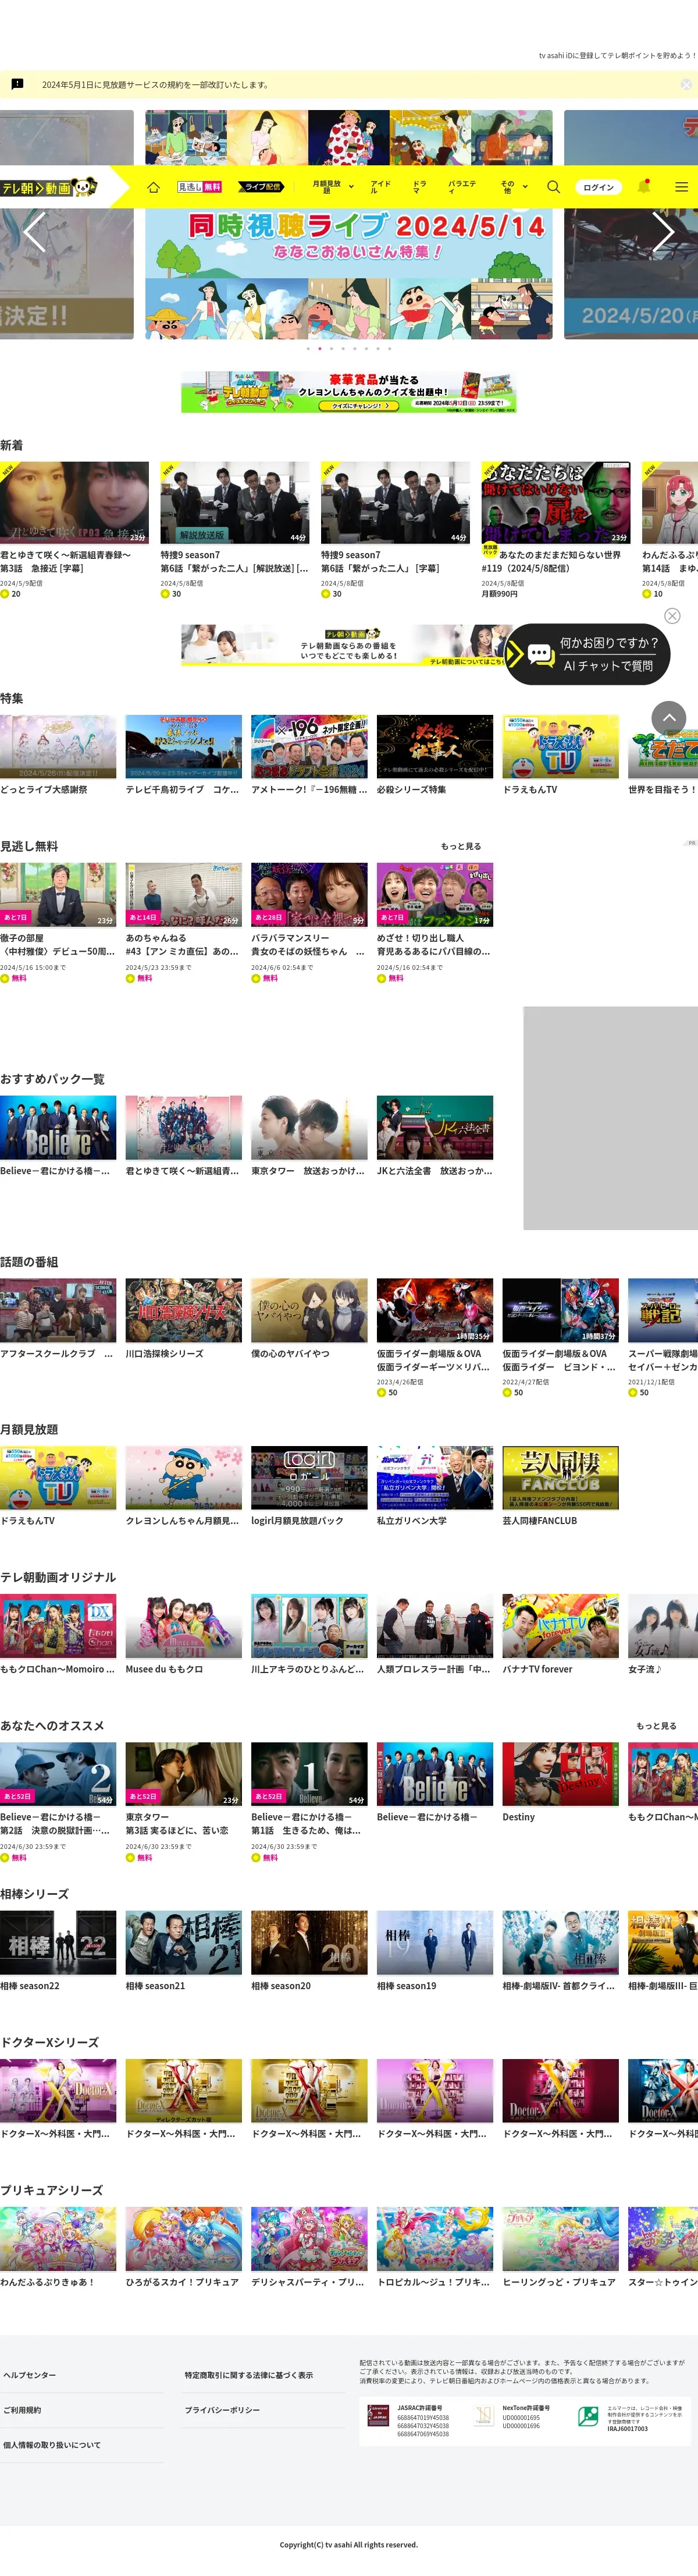Click the ログイン button

click(x=599, y=187)
